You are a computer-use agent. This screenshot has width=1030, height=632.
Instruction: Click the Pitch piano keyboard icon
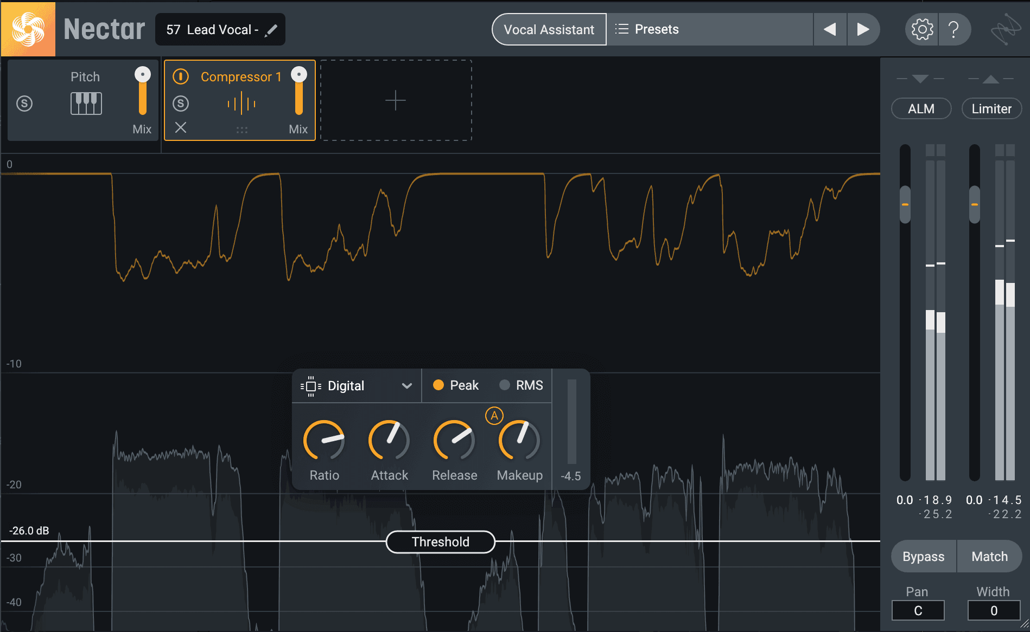click(86, 103)
